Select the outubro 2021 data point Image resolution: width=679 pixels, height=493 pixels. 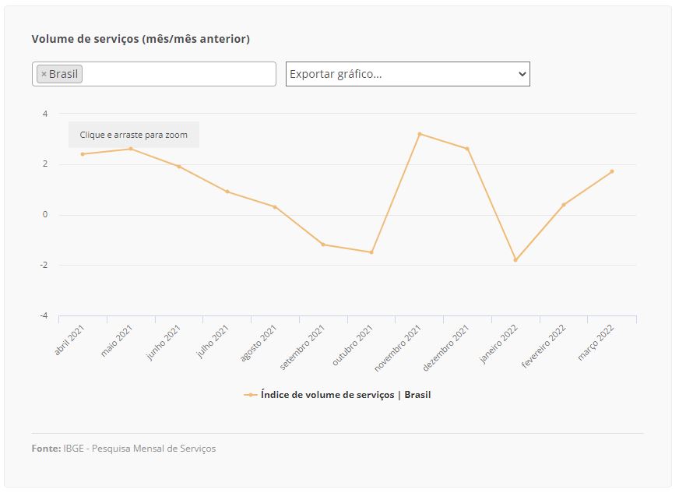pos(371,252)
